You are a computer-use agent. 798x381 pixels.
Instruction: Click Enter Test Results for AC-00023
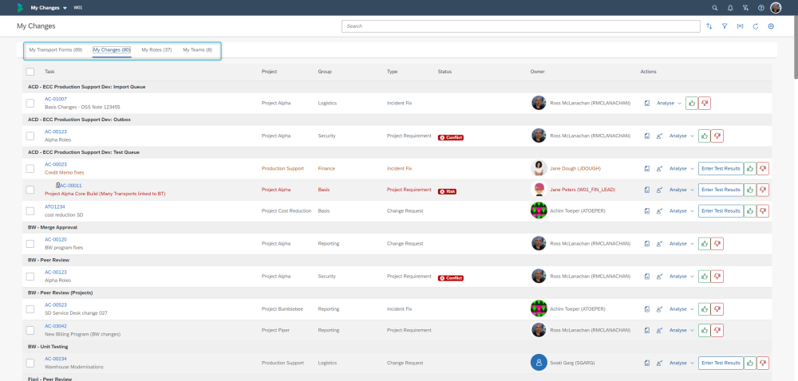pyautogui.click(x=721, y=169)
